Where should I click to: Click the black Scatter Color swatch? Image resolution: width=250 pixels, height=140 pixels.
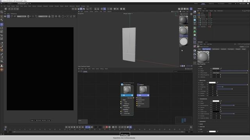click(216, 112)
